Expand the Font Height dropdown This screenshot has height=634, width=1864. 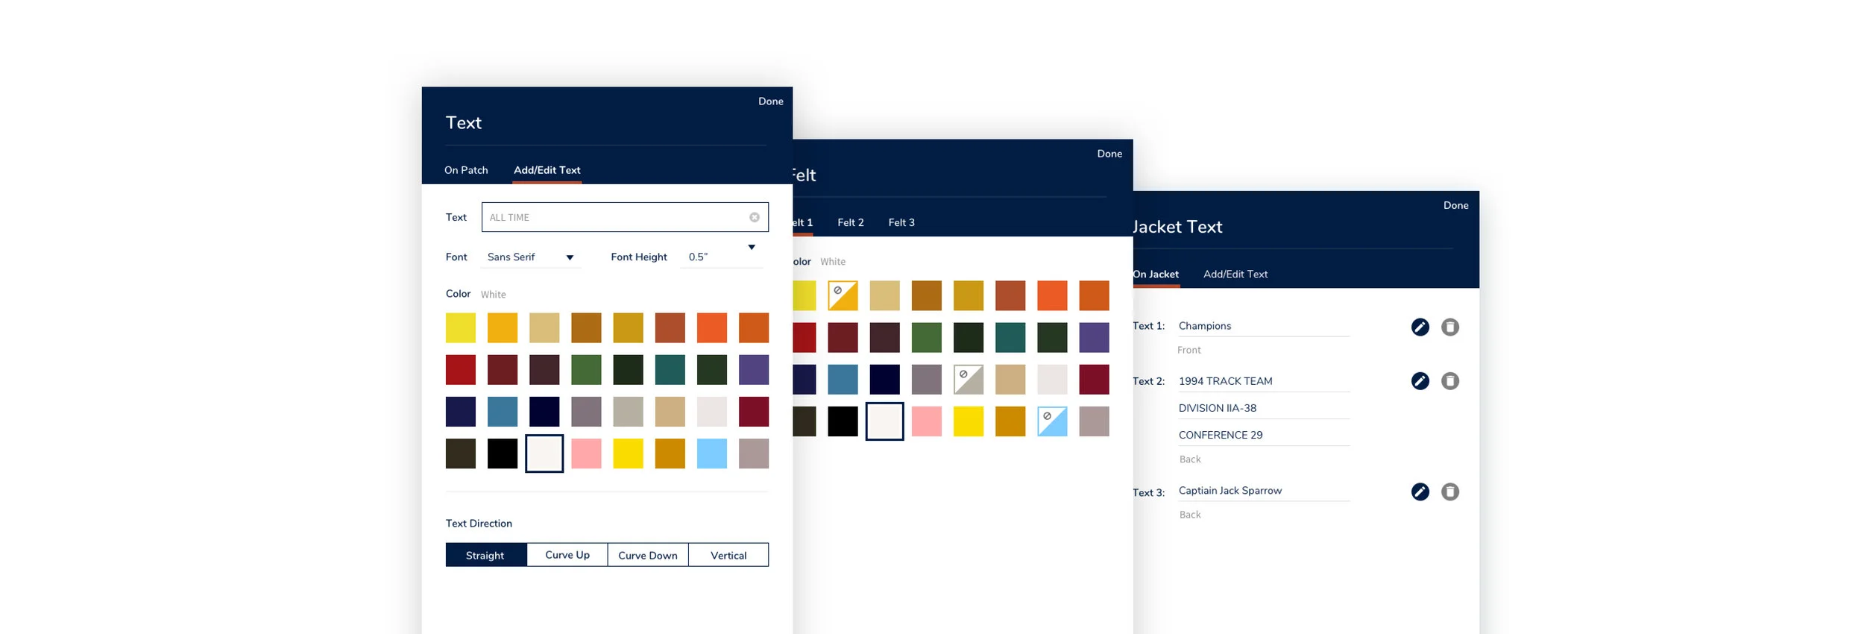[x=722, y=255]
